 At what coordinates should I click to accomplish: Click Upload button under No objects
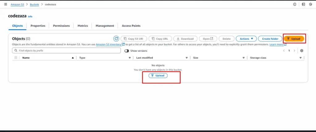pos(158,76)
